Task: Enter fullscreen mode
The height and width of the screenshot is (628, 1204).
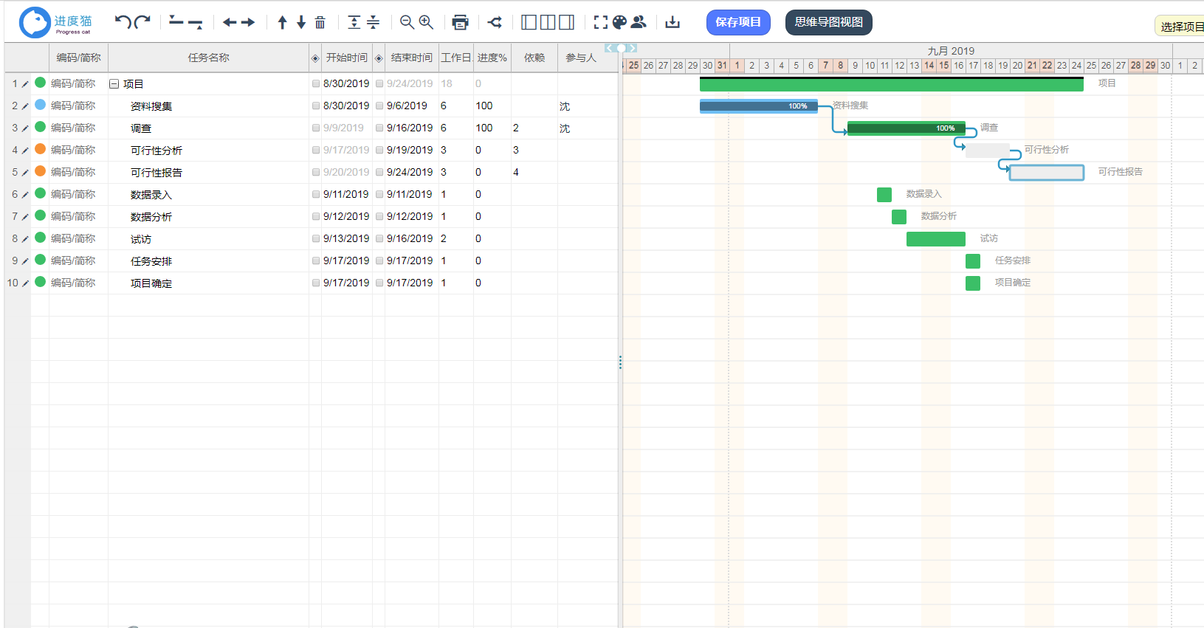Action: tap(601, 22)
